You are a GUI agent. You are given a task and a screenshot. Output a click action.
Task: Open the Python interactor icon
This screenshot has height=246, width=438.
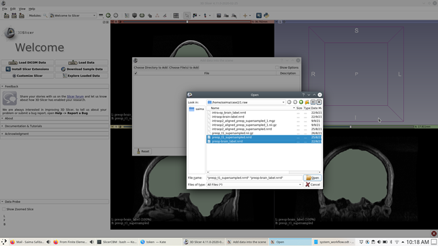coord(266,16)
